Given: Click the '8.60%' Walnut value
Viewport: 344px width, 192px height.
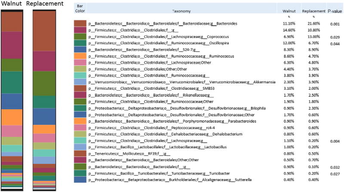Looking at the screenshot, I should pos(289,56).
